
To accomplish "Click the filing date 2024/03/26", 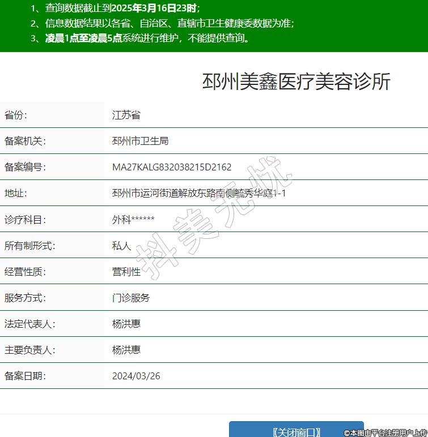I will [136, 376].
